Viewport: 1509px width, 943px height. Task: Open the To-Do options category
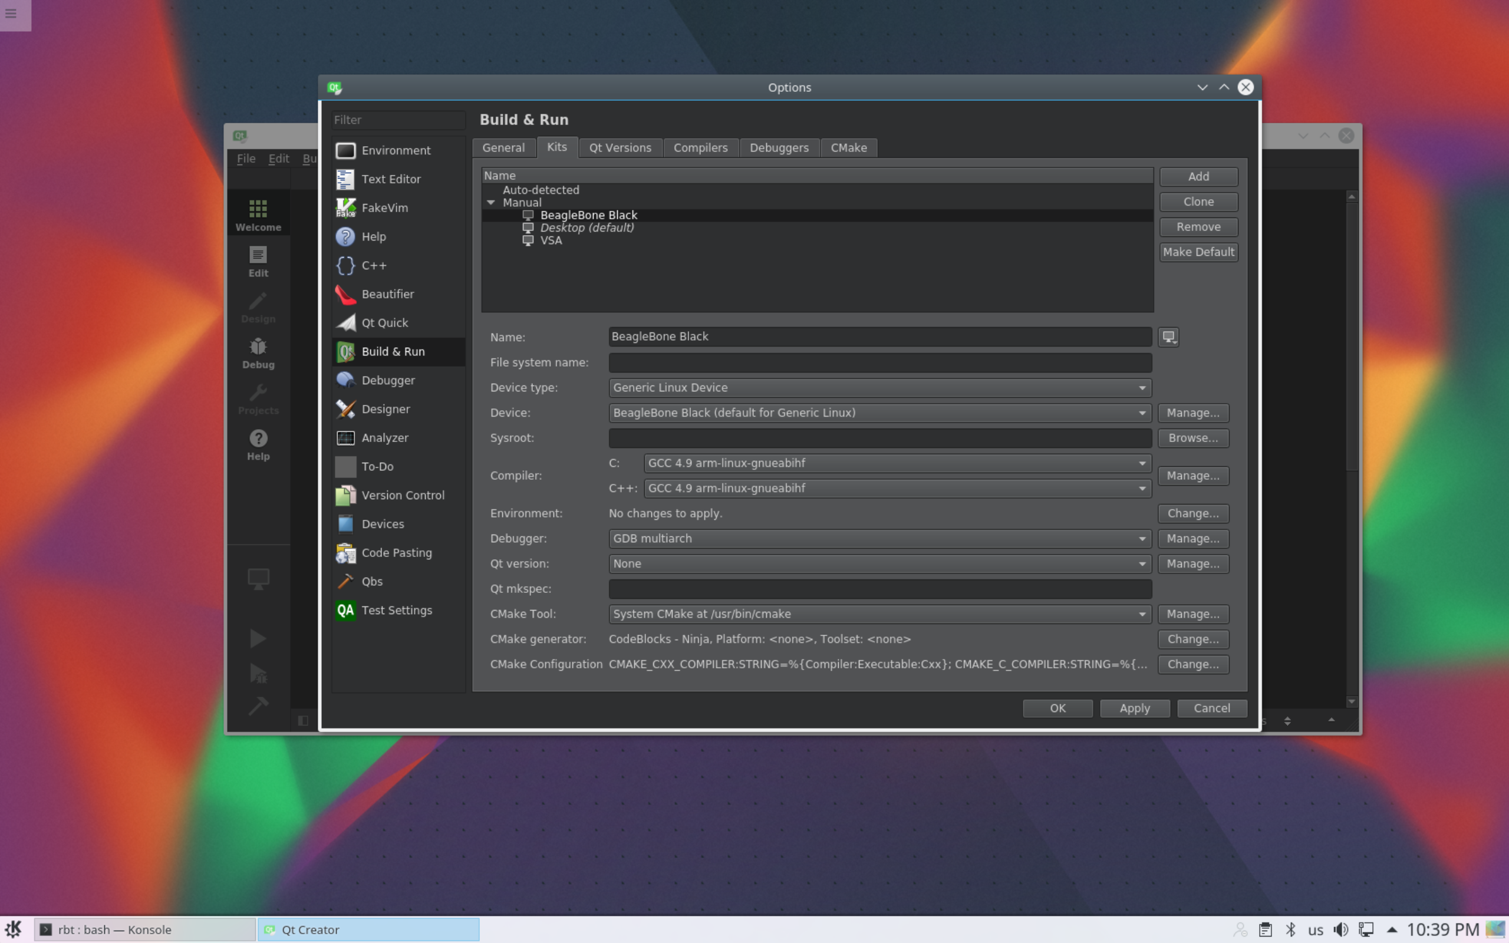click(398, 466)
